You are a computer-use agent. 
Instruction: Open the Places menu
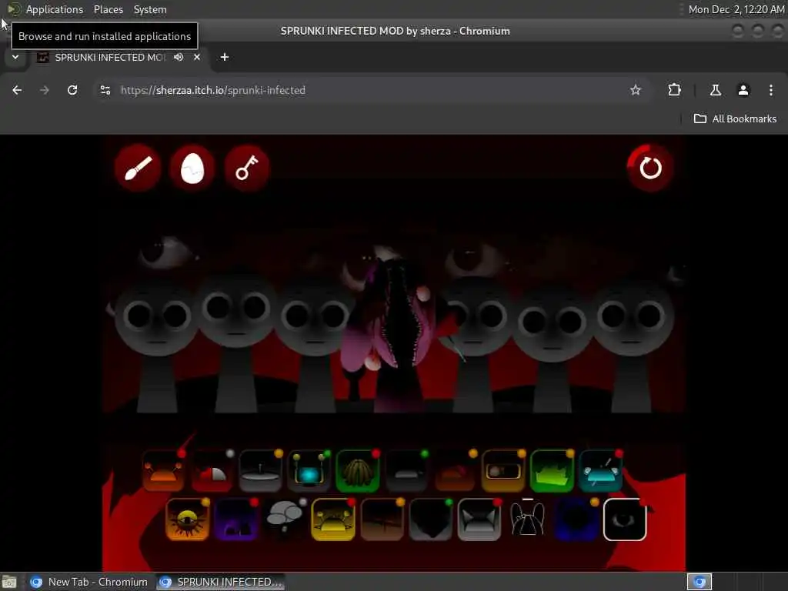coord(108,9)
